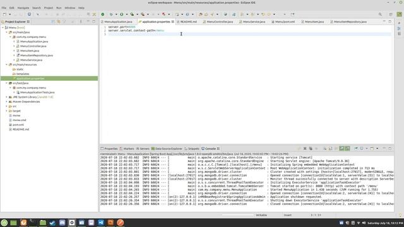This screenshot has height=227, width=404.
Task: Click Collapse All icon in Project Explorer
Action: point(53,22)
